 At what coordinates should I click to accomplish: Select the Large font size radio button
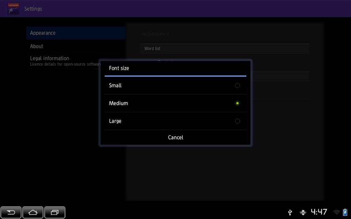tap(237, 121)
